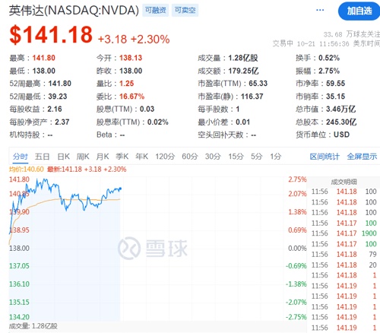Viewport: 380px width, 333px height.
Task: Show the 120分 interval chart
Action: [165, 157]
